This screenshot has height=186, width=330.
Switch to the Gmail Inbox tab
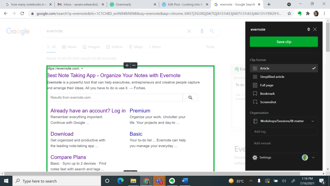[80, 5]
